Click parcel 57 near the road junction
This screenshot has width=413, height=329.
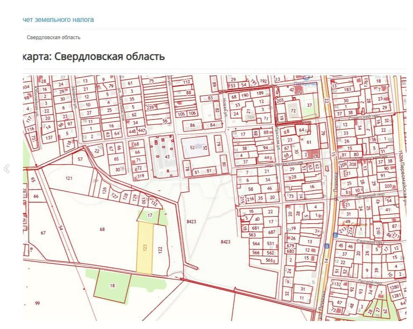pyautogui.click(x=80, y=159)
